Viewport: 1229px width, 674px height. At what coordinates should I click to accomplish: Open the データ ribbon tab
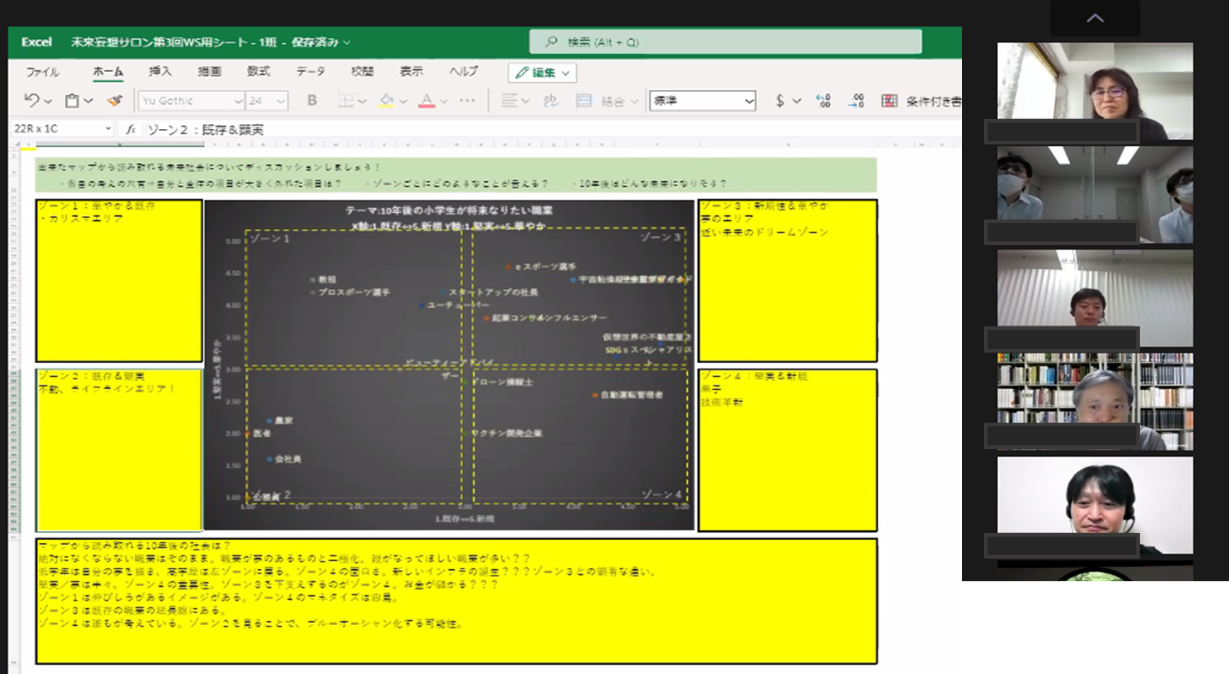[310, 71]
